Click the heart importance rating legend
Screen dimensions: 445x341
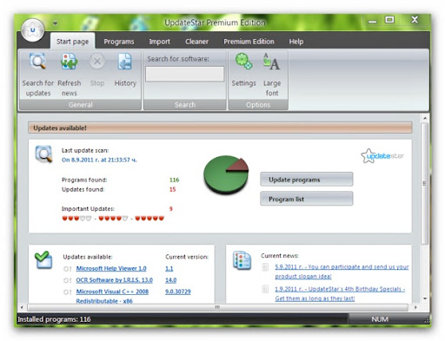(113, 218)
